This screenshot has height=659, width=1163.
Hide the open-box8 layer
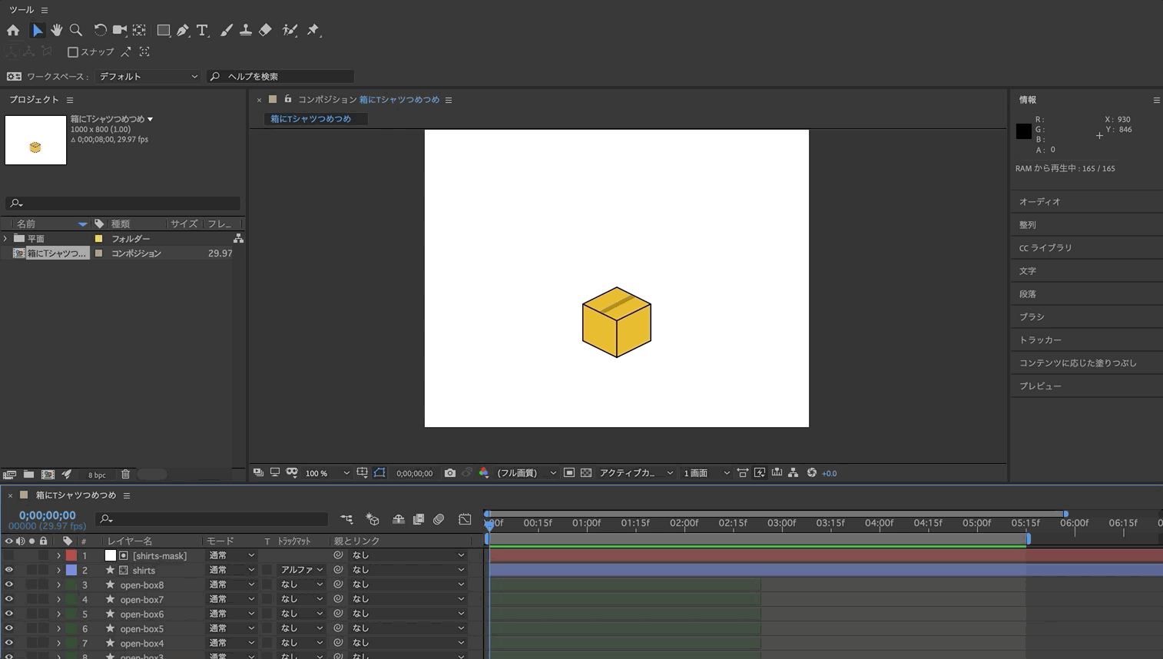tap(9, 584)
